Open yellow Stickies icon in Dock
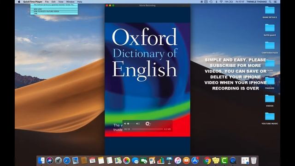 (x=216, y=160)
